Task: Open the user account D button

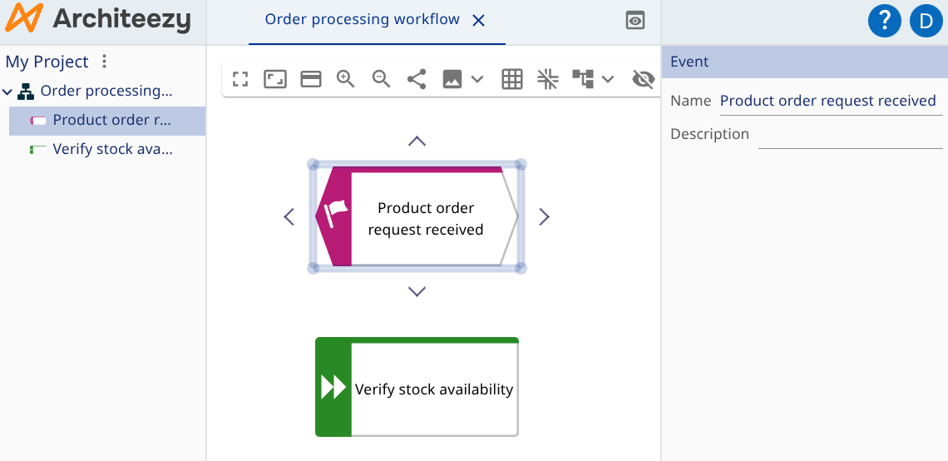Action: [x=926, y=21]
